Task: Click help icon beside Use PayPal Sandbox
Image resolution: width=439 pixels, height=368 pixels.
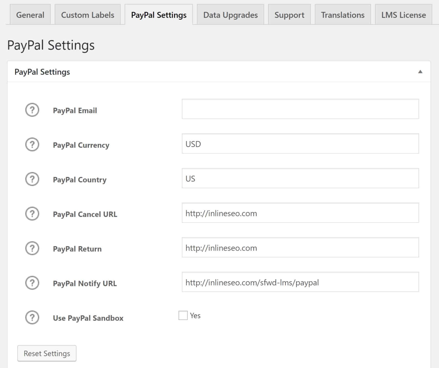Action: [32, 318]
